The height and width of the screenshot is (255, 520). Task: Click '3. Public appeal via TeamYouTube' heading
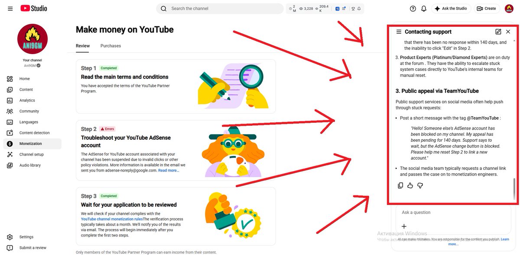[437, 91]
